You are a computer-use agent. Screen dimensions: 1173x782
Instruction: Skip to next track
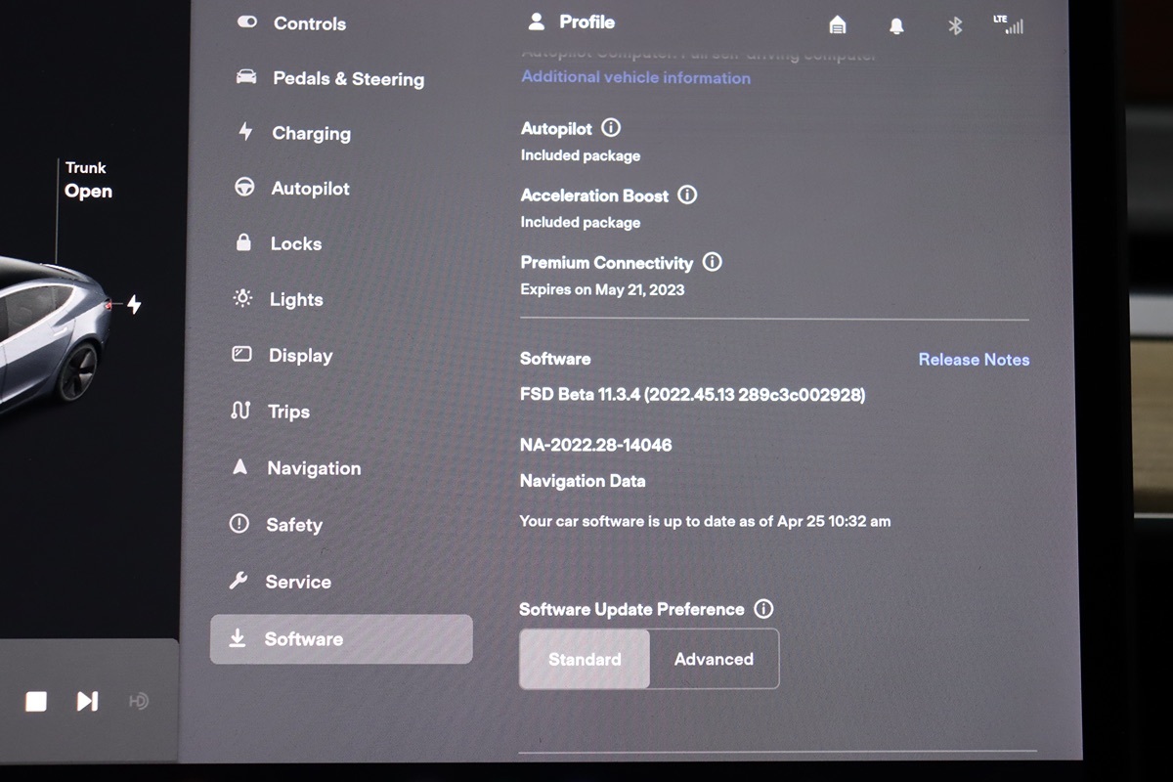(x=87, y=701)
